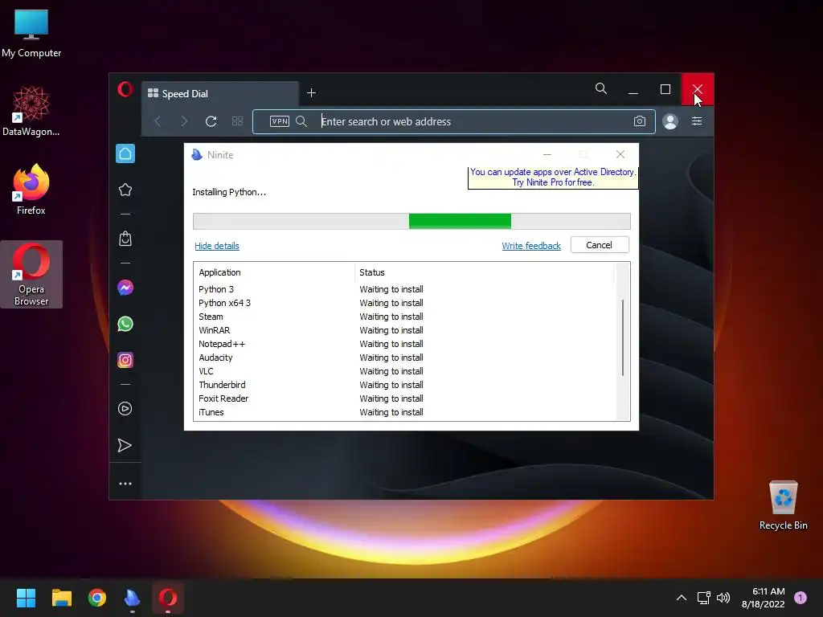Open File Explorer from the taskbar
Screen dimensions: 823x617
coord(61,598)
